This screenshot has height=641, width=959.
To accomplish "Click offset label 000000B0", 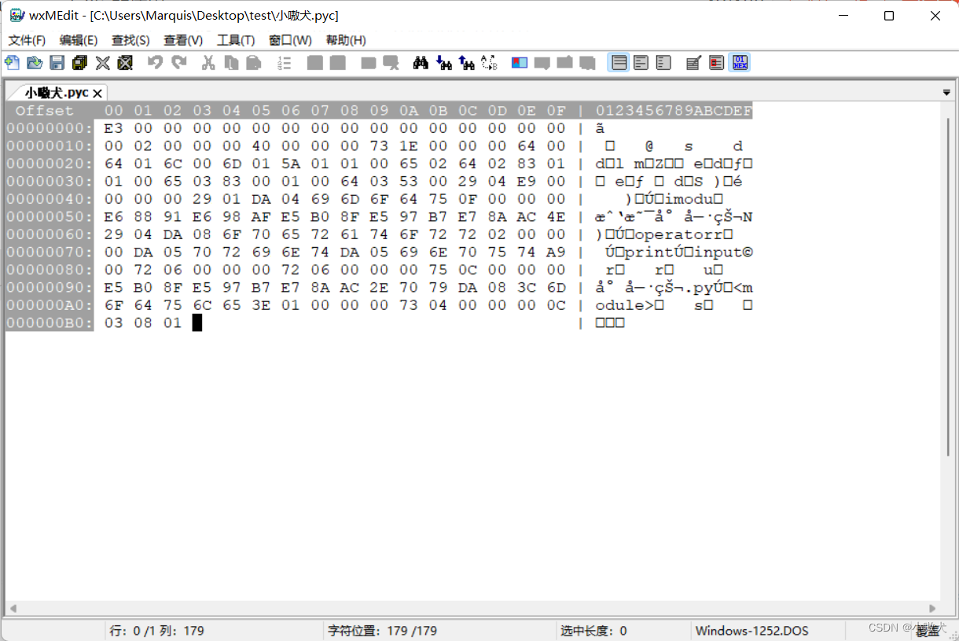I will [50, 322].
